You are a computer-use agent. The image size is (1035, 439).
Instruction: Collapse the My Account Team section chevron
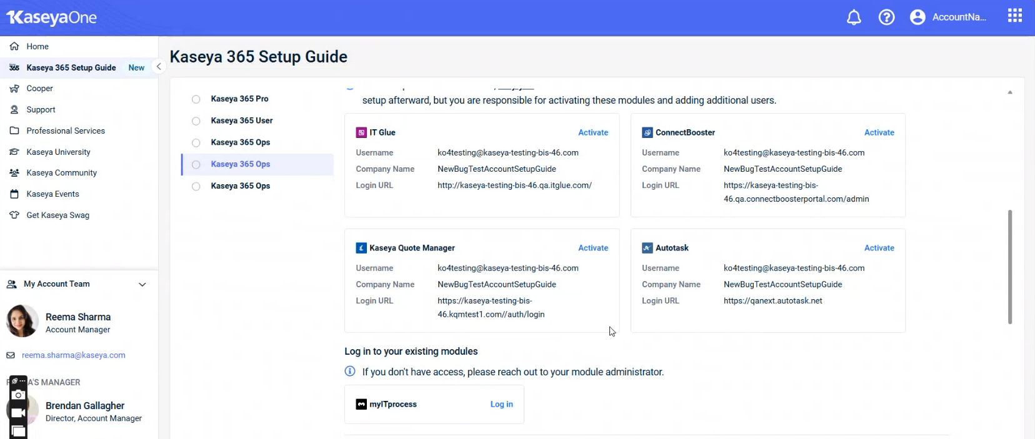[x=142, y=285]
